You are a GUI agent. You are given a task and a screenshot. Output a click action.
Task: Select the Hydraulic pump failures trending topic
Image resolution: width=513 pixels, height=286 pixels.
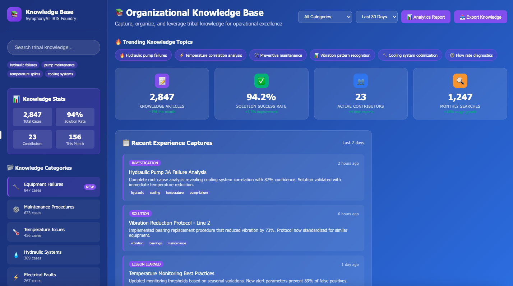point(143,55)
